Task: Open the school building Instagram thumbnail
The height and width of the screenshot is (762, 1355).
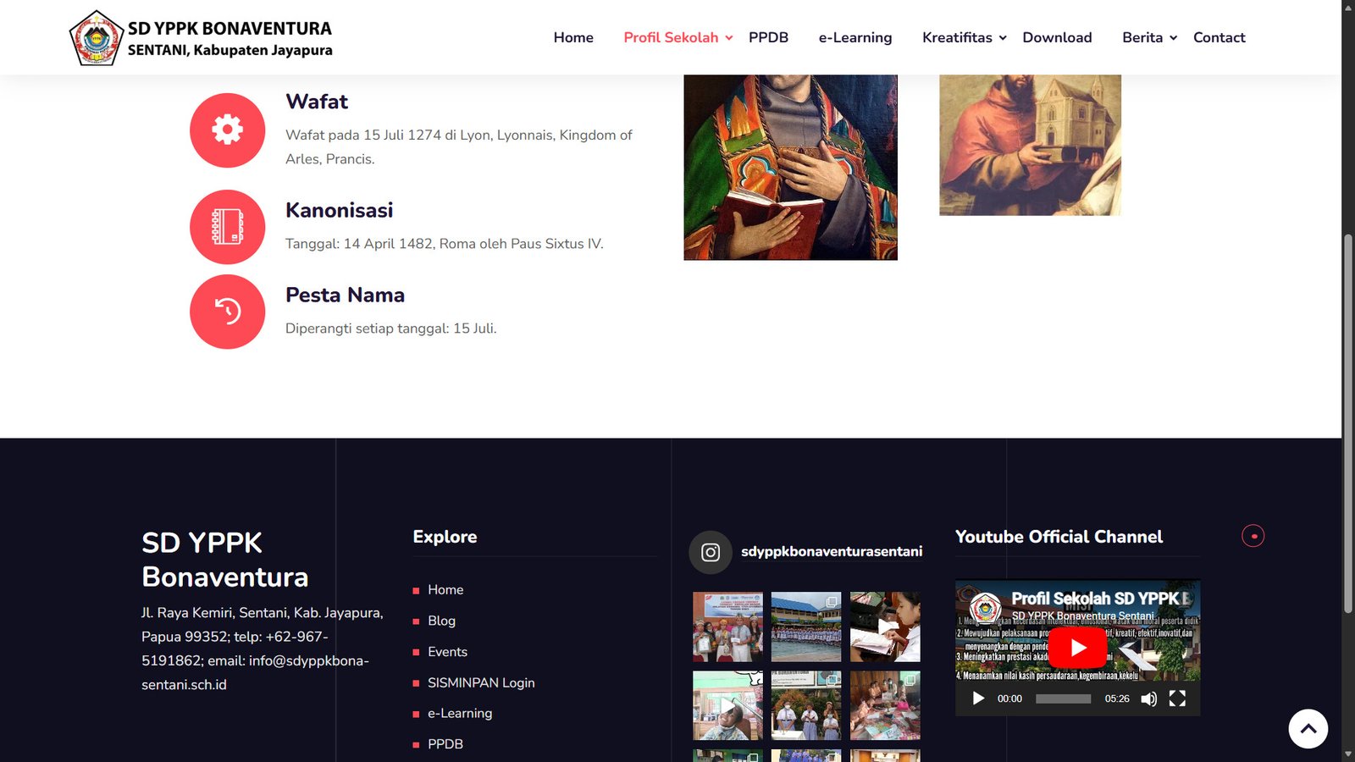Action: (806, 627)
